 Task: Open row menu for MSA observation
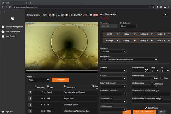(x=30, y=111)
